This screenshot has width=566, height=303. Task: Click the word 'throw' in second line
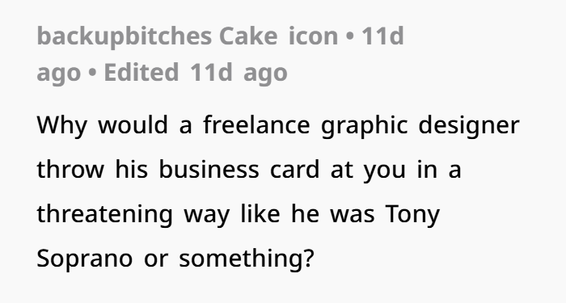70,169
